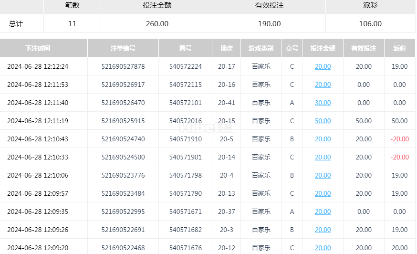Click the summary 笔数 header

click(x=72, y=5)
